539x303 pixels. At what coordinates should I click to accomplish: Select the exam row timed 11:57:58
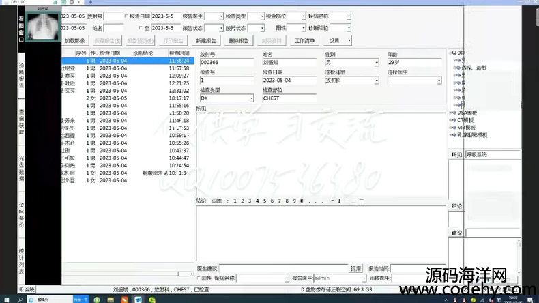[x=128, y=68]
